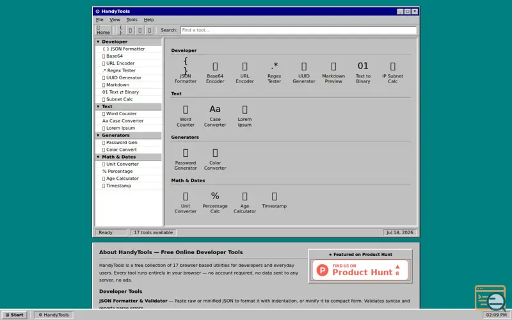The height and width of the screenshot is (320, 512).
Task: Select Timestamp in the sidebar
Action: 129,186
